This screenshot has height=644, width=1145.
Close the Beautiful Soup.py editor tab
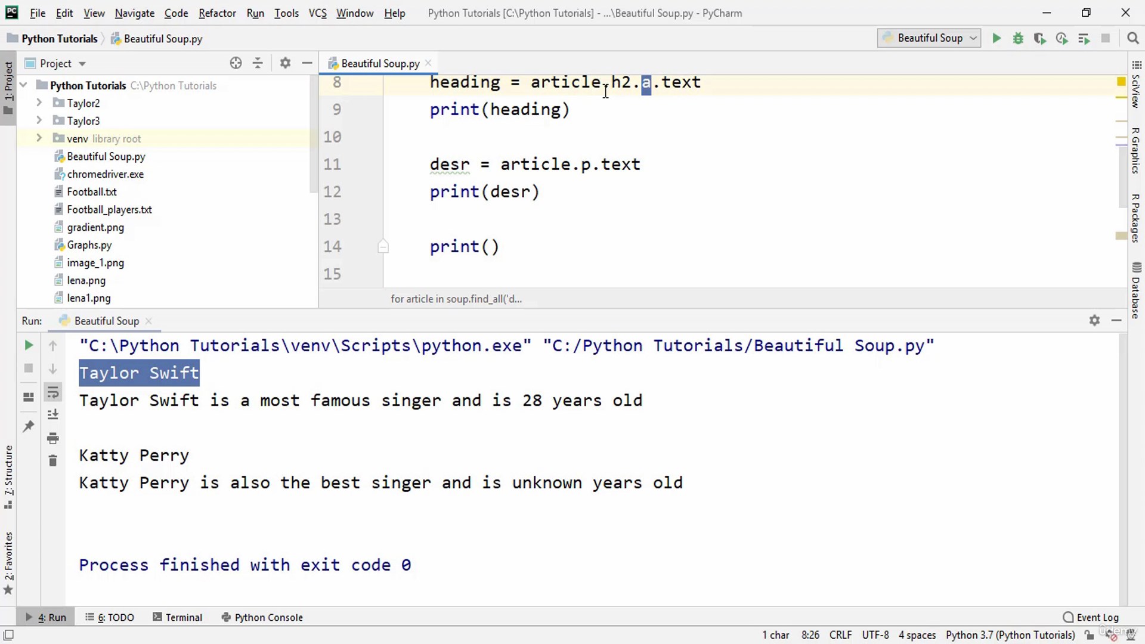(x=428, y=63)
